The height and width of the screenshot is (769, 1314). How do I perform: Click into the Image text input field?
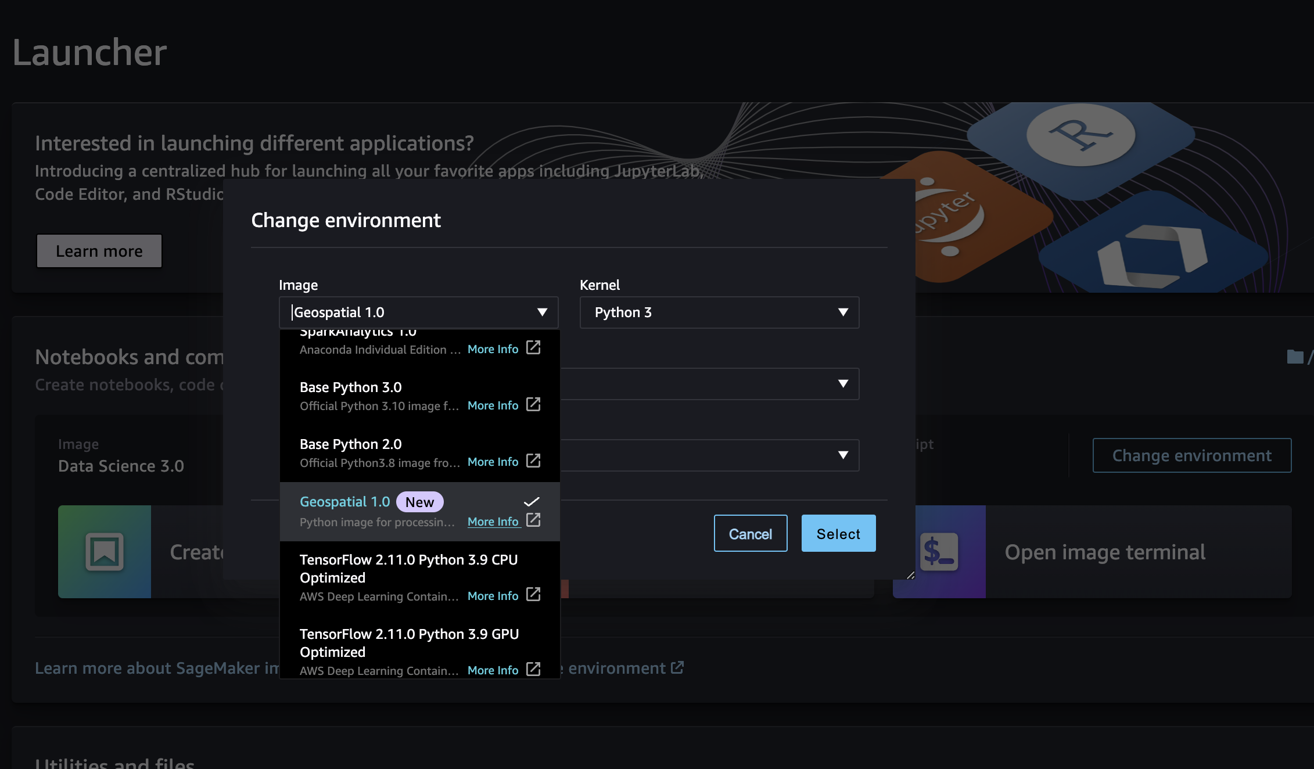pos(407,312)
